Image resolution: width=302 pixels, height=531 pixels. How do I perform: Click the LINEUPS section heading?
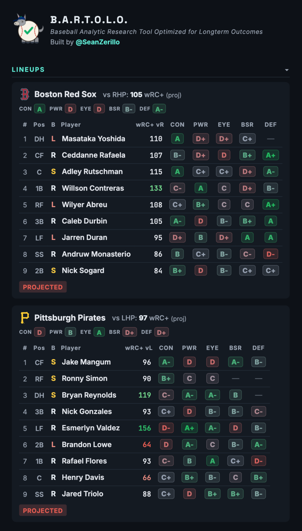28,70
